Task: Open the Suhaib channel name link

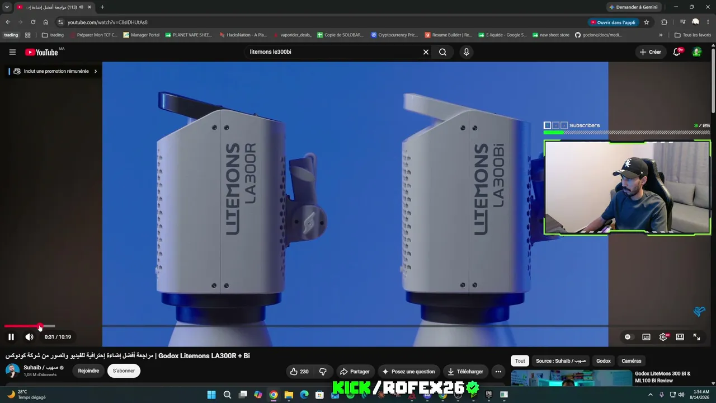Action: (x=40, y=368)
